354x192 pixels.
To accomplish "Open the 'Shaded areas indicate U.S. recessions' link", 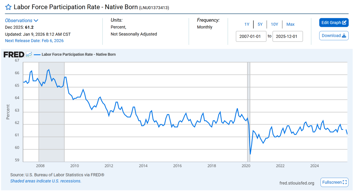I will pyautogui.click(x=46, y=181).
